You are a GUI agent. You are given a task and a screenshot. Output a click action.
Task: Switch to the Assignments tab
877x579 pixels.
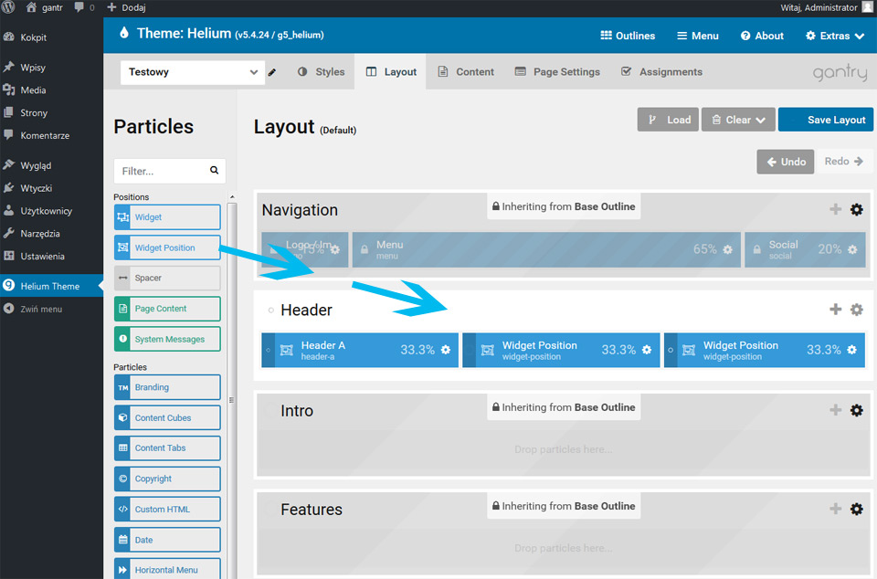coord(661,71)
